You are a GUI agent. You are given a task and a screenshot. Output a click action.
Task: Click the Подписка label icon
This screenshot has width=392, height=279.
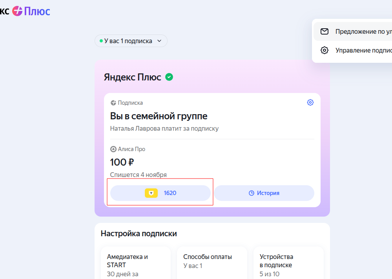tap(113, 103)
